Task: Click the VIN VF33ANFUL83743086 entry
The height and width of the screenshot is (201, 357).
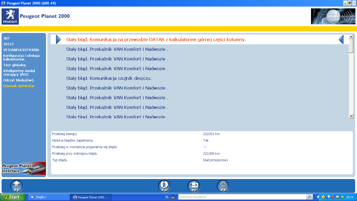Action: click(21, 50)
